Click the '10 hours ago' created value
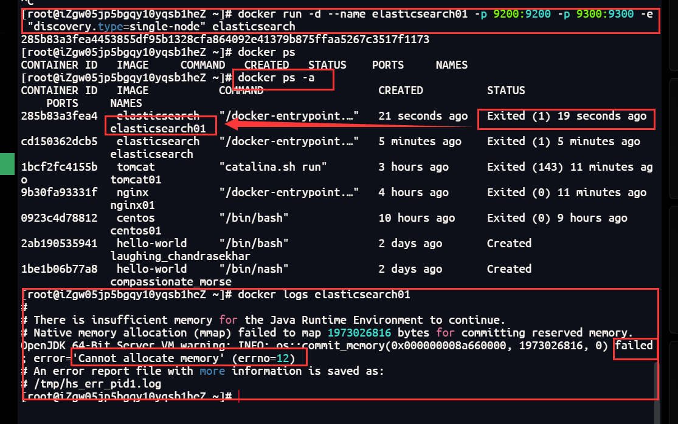Image resolution: width=678 pixels, height=424 pixels. coord(417,218)
